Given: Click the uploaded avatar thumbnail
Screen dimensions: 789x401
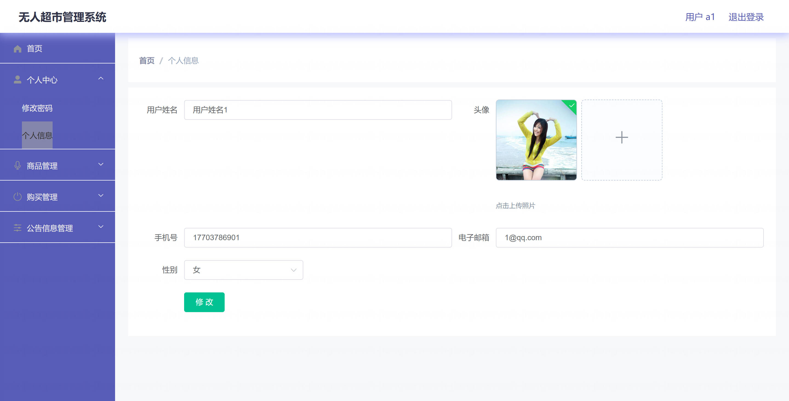Looking at the screenshot, I should pos(536,140).
